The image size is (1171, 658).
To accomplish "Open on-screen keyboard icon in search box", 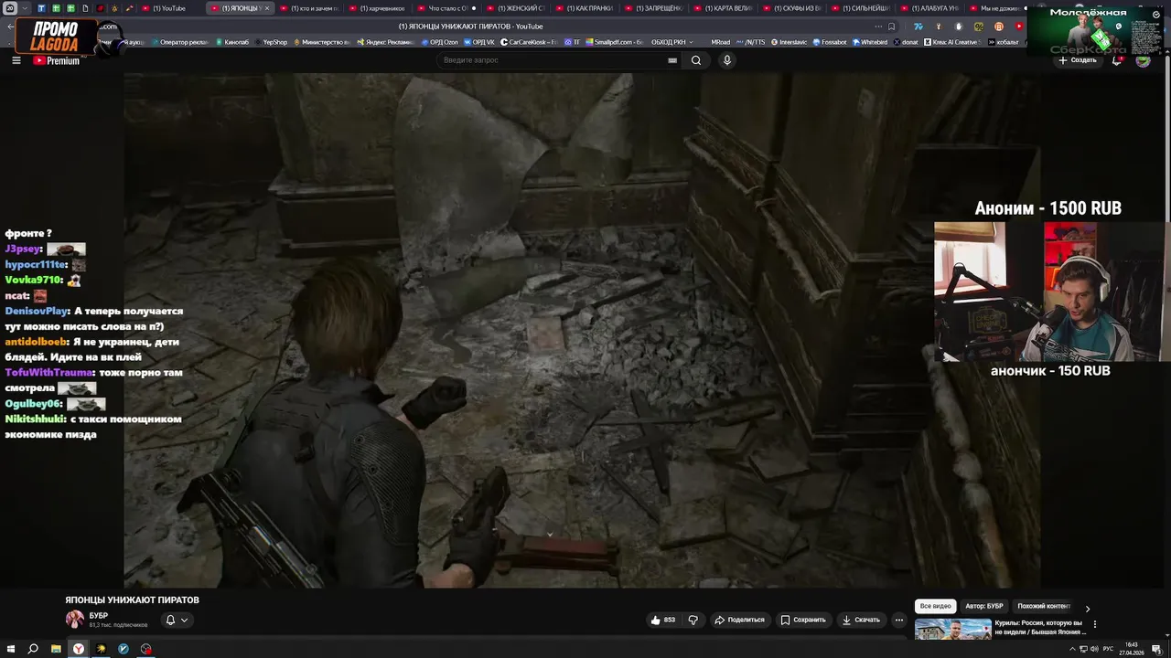I will coord(672,60).
